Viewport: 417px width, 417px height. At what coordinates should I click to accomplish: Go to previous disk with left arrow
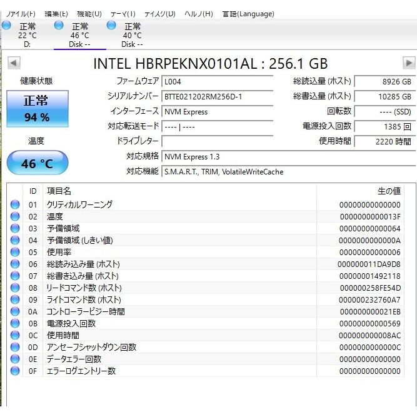[14, 63]
